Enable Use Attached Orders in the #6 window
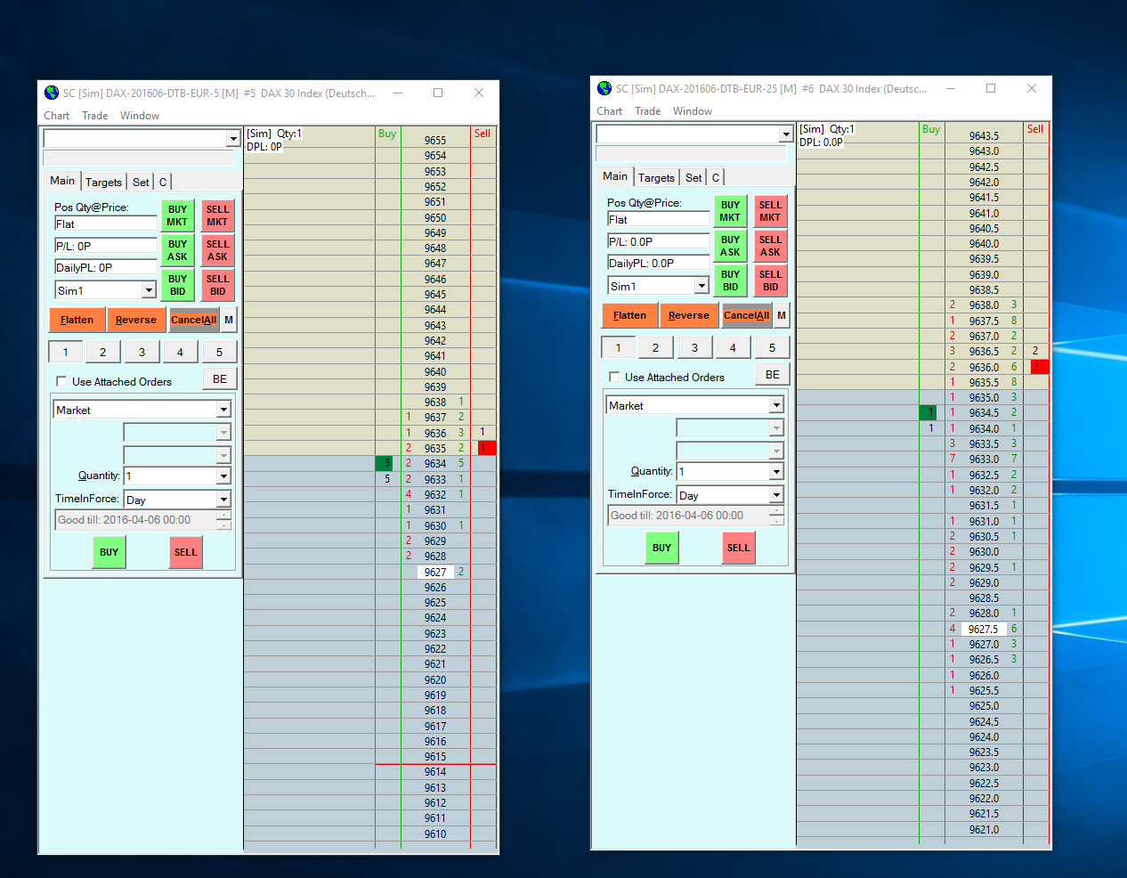 pos(614,377)
